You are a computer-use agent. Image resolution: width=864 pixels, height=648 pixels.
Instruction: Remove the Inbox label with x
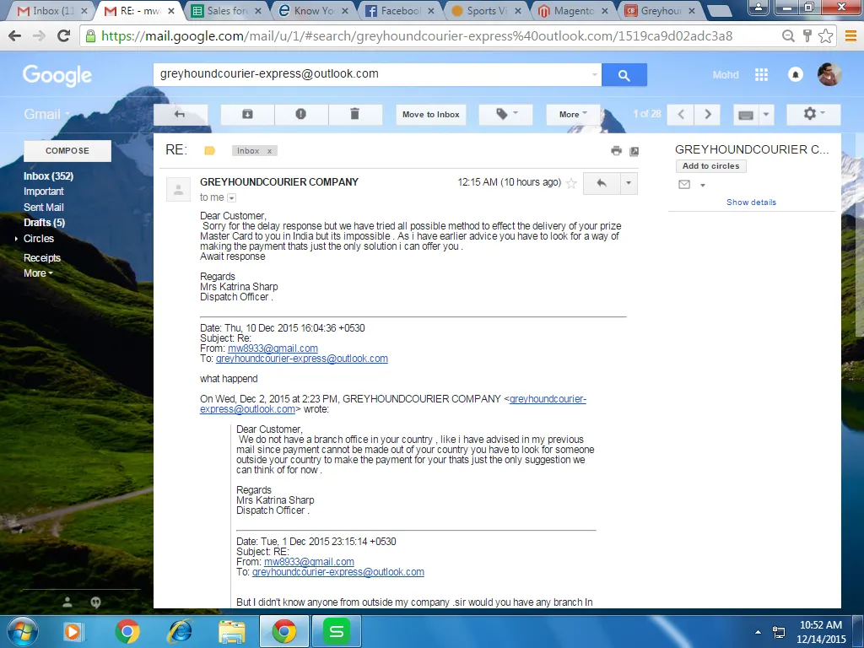coord(269,151)
